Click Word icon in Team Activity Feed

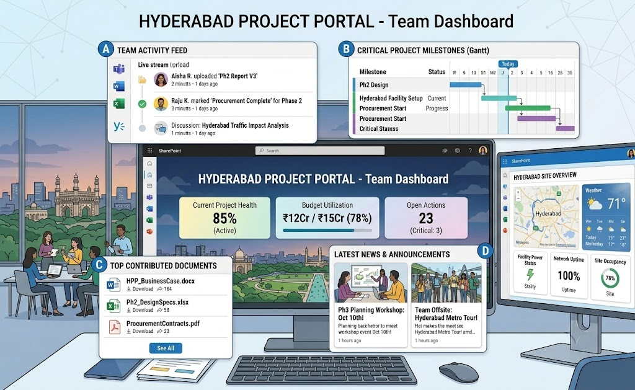118,86
